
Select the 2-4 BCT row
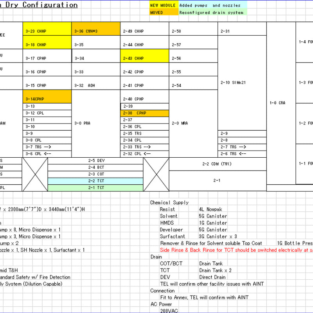(96, 167)
